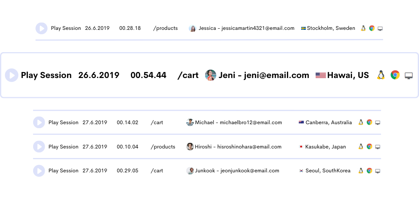Click Jeni's profile avatar
This screenshot has height=199, width=419.
[x=211, y=75]
